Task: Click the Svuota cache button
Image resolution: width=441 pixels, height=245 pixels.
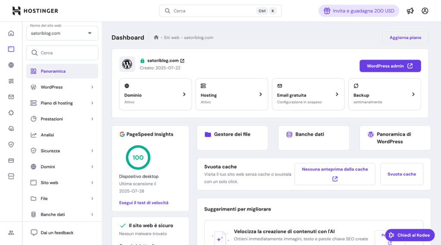Action: click(402, 174)
